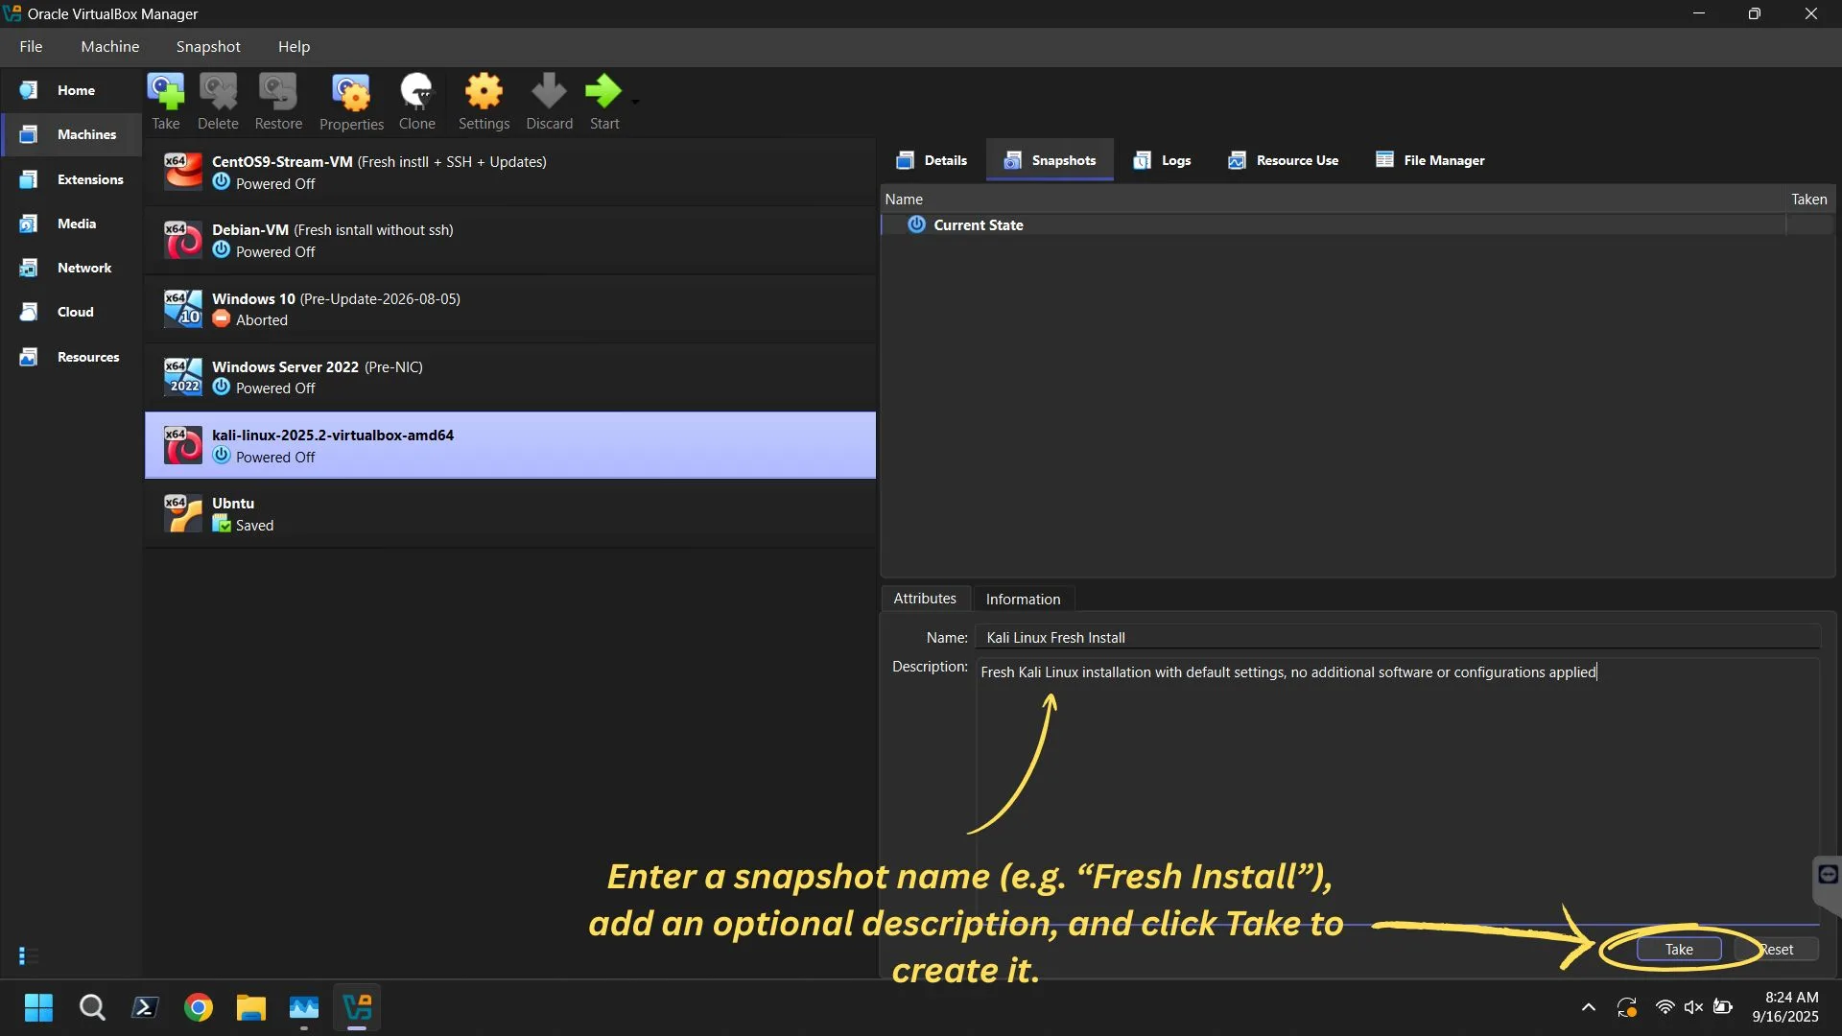Select the Delete snapshot toolbar icon
This screenshot has height=1036, width=1842.
pyautogui.click(x=218, y=101)
